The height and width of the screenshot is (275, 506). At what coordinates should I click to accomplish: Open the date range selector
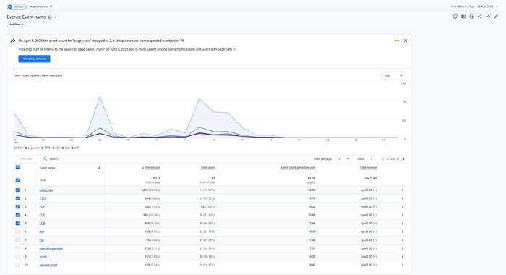[x=474, y=7]
